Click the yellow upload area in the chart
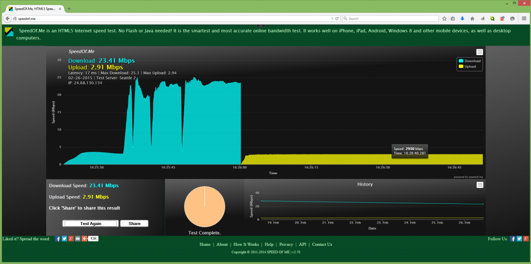 click(x=362, y=159)
